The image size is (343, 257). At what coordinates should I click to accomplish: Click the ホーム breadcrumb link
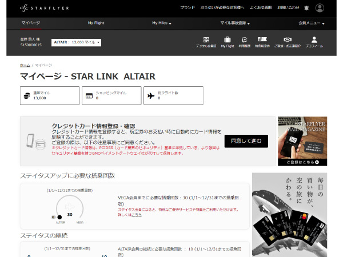(25, 65)
